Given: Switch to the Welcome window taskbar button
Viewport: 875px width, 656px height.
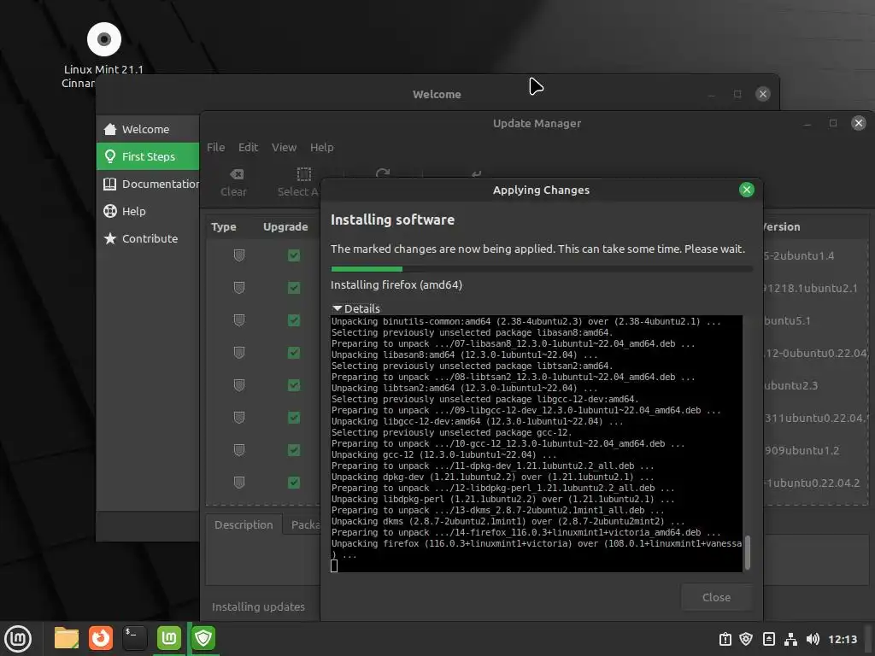Looking at the screenshot, I should pos(169,638).
